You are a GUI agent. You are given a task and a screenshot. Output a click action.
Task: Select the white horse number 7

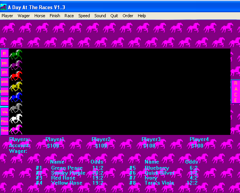pyautogui.click(x=16, y=119)
